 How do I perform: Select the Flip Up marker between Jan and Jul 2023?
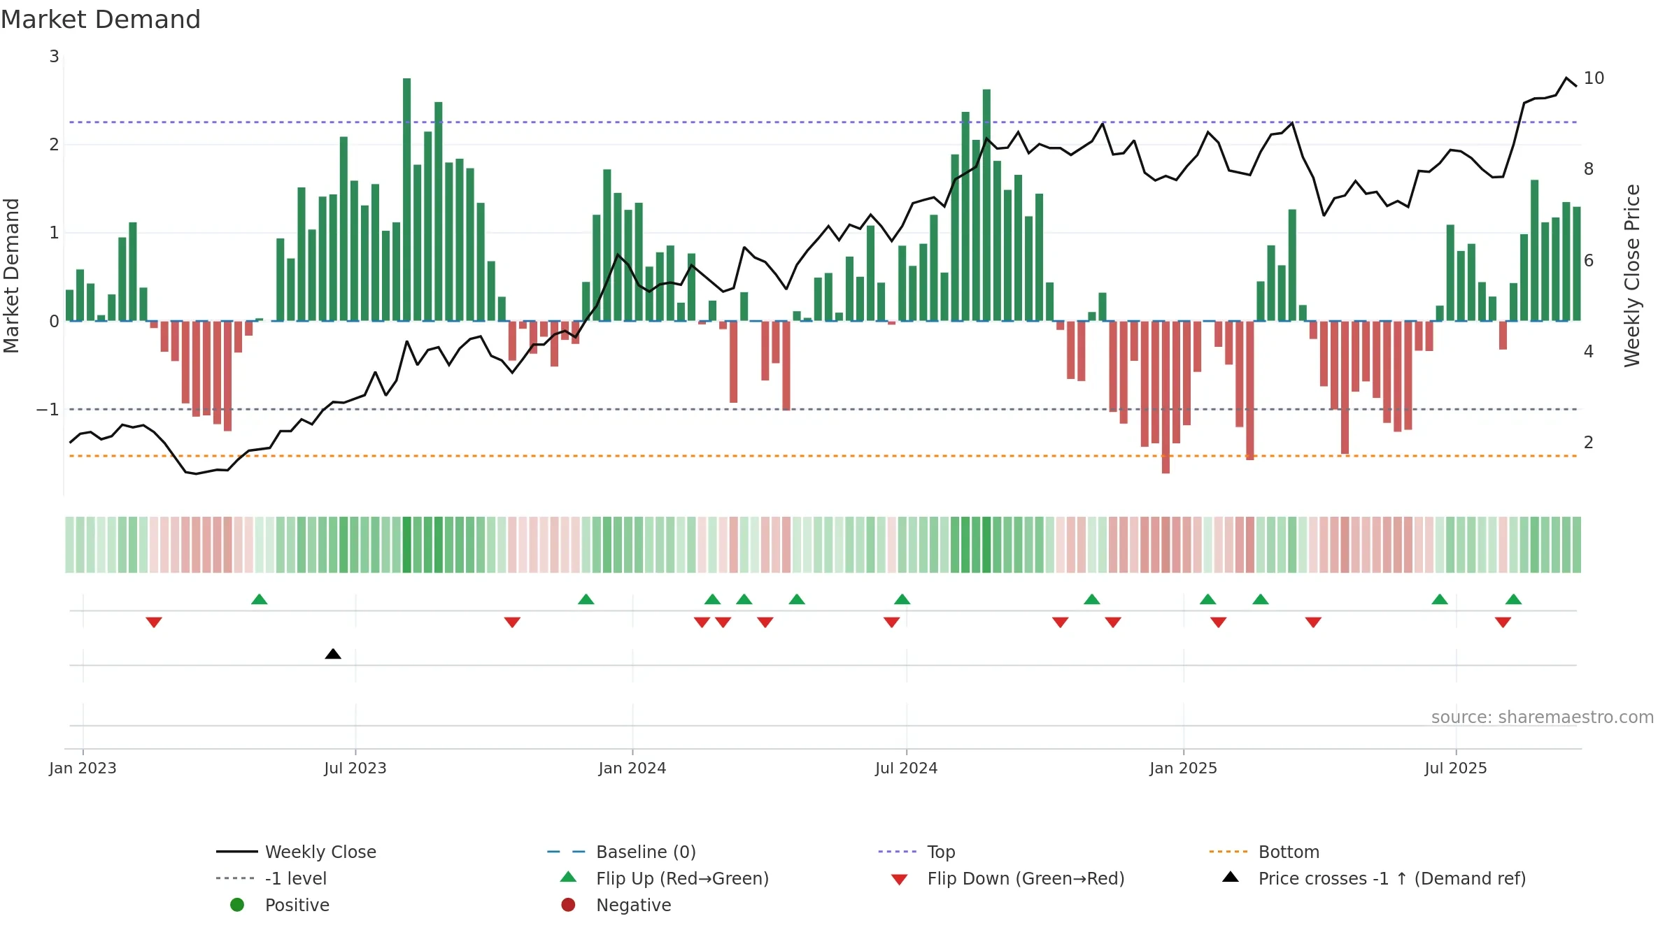pos(260,599)
